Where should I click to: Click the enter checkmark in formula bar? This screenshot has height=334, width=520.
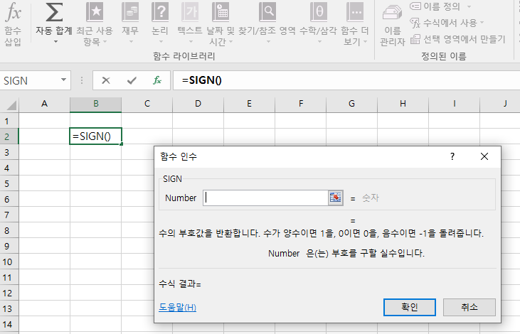132,80
